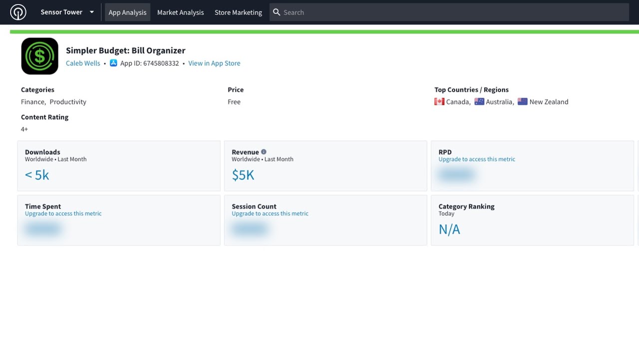Click the Canada country name
The width and height of the screenshot is (639, 359).
point(457,102)
